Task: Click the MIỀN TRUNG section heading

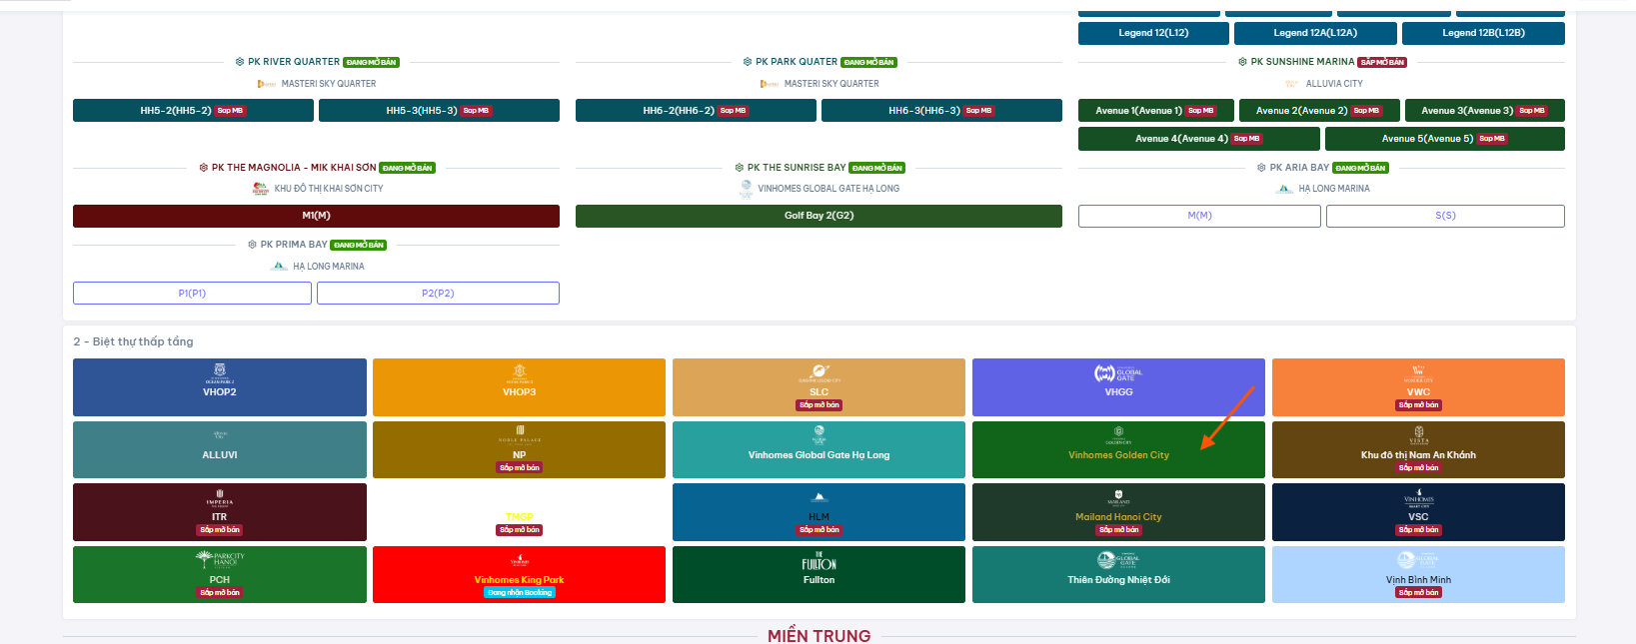Action: coord(818,636)
